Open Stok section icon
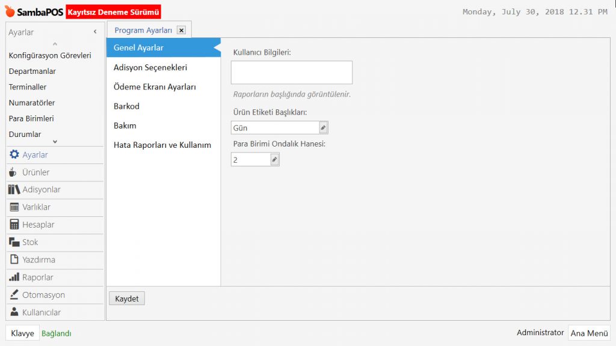The height and width of the screenshot is (346, 616). [x=14, y=242]
